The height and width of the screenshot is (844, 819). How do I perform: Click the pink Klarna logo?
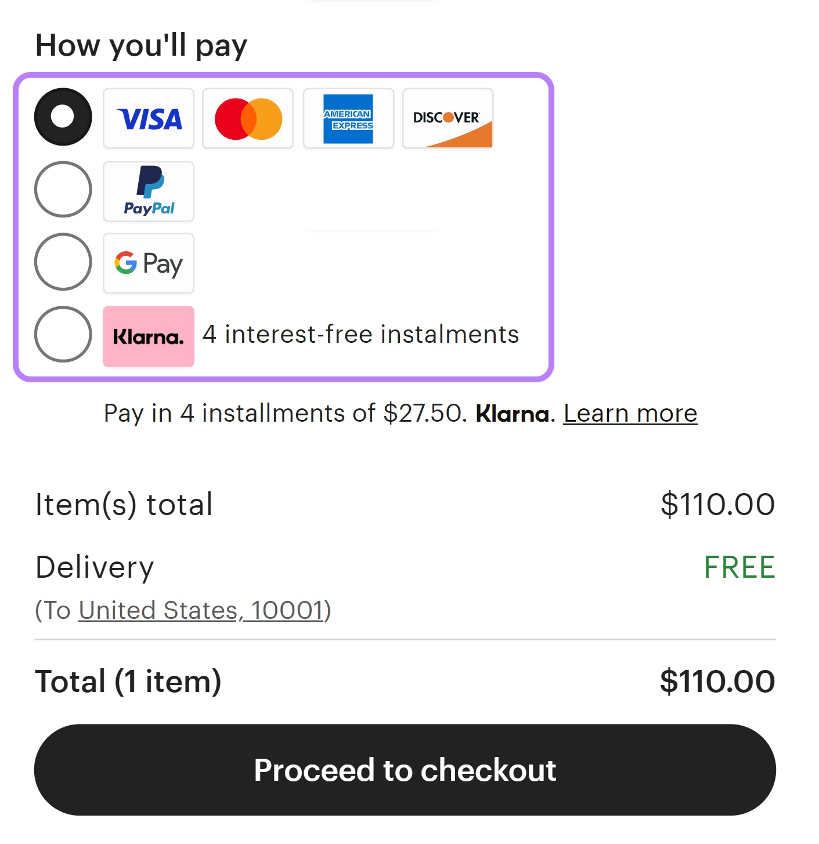pyautogui.click(x=148, y=336)
